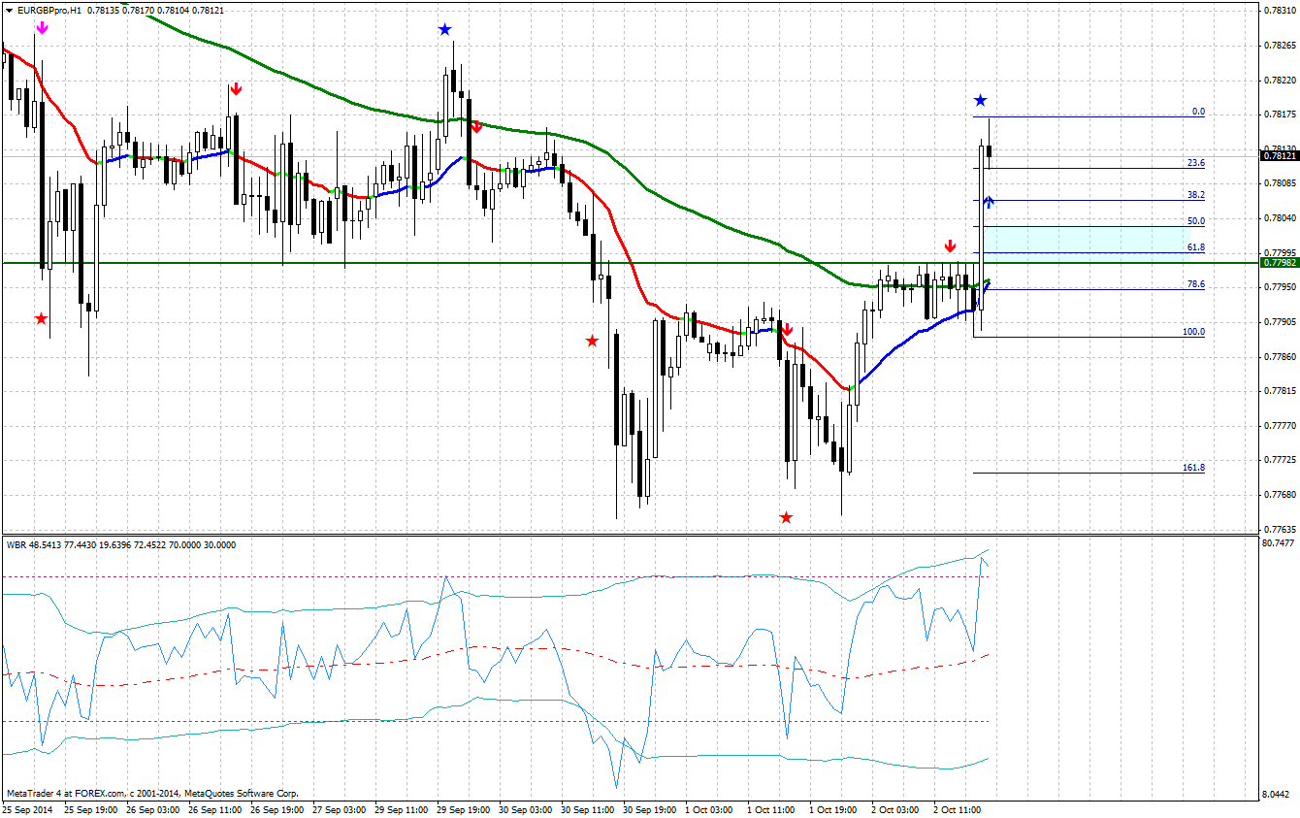Select the red down arrow near the 61.8 retracement
This screenshot has height=818, width=1300.
coord(950,247)
